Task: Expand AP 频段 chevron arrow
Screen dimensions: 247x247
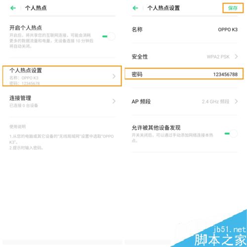Action: [x=236, y=101]
